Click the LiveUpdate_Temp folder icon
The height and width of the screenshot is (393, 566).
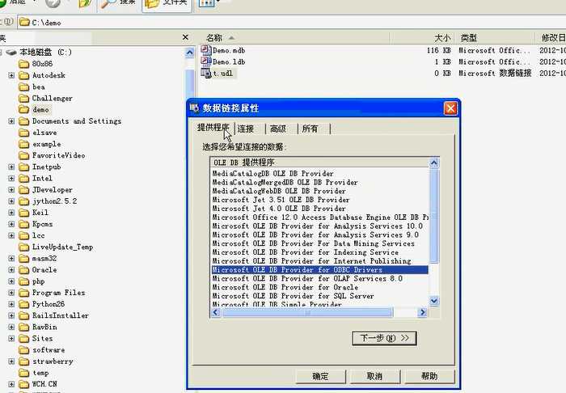click(x=23, y=247)
